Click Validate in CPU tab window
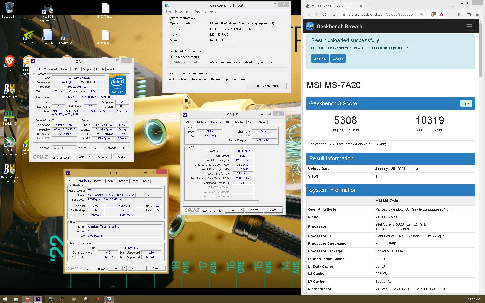The height and width of the screenshot is (303, 485). pos(102,157)
